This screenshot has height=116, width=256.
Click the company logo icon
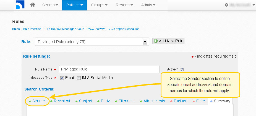click(20, 5)
